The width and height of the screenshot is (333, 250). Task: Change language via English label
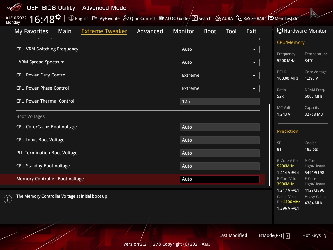pyautogui.click(x=82, y=18)
